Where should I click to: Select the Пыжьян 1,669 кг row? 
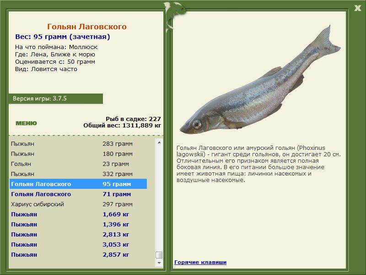pos(78,214)
